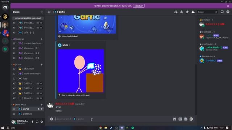Open GarticBOT in member list
Image resolution: width=232 pixels, height=130 pixels.
click(211, 61)
